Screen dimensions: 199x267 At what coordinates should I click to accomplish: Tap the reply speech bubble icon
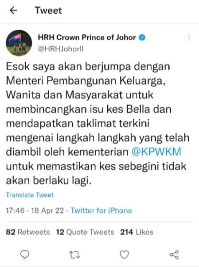pos(25,255)
